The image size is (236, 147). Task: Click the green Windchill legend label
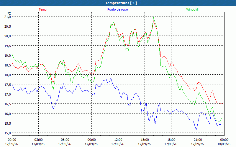click(192, 9)
